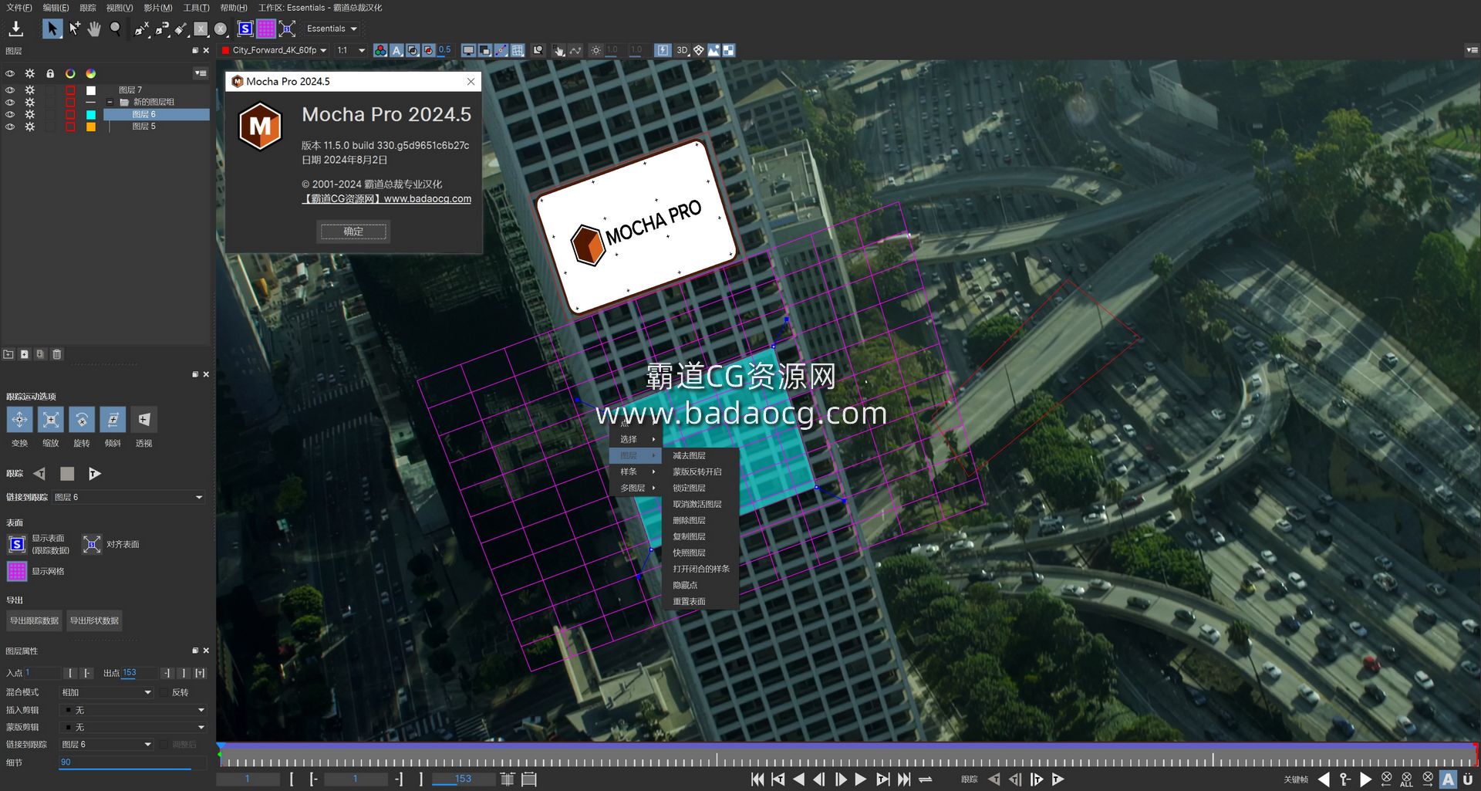Click the new layer group folder icon
Image resolution: width=1481 pixels, height=791 pixels.
(8, 354)
